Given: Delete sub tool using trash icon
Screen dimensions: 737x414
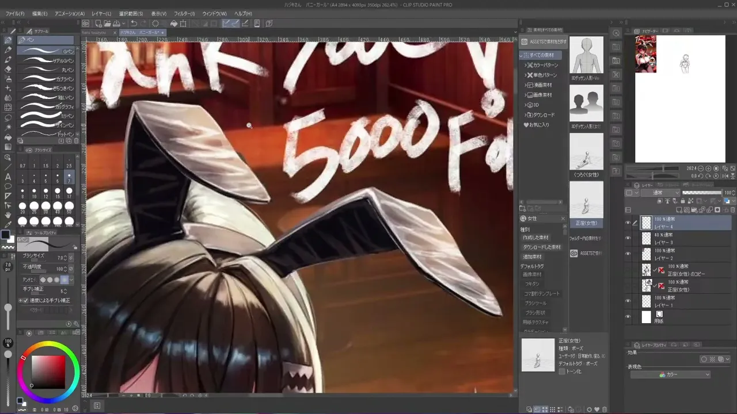Looking at the screenshot, I should (x=76, y=141).
